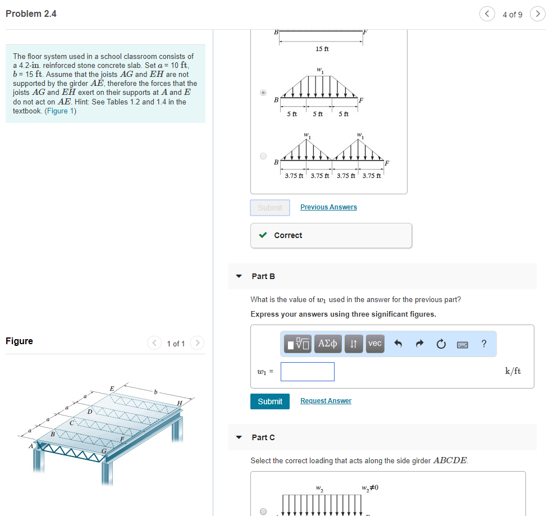549x516 pixels.
Task: Click the Correct feedback box
Action: [331, 235]
